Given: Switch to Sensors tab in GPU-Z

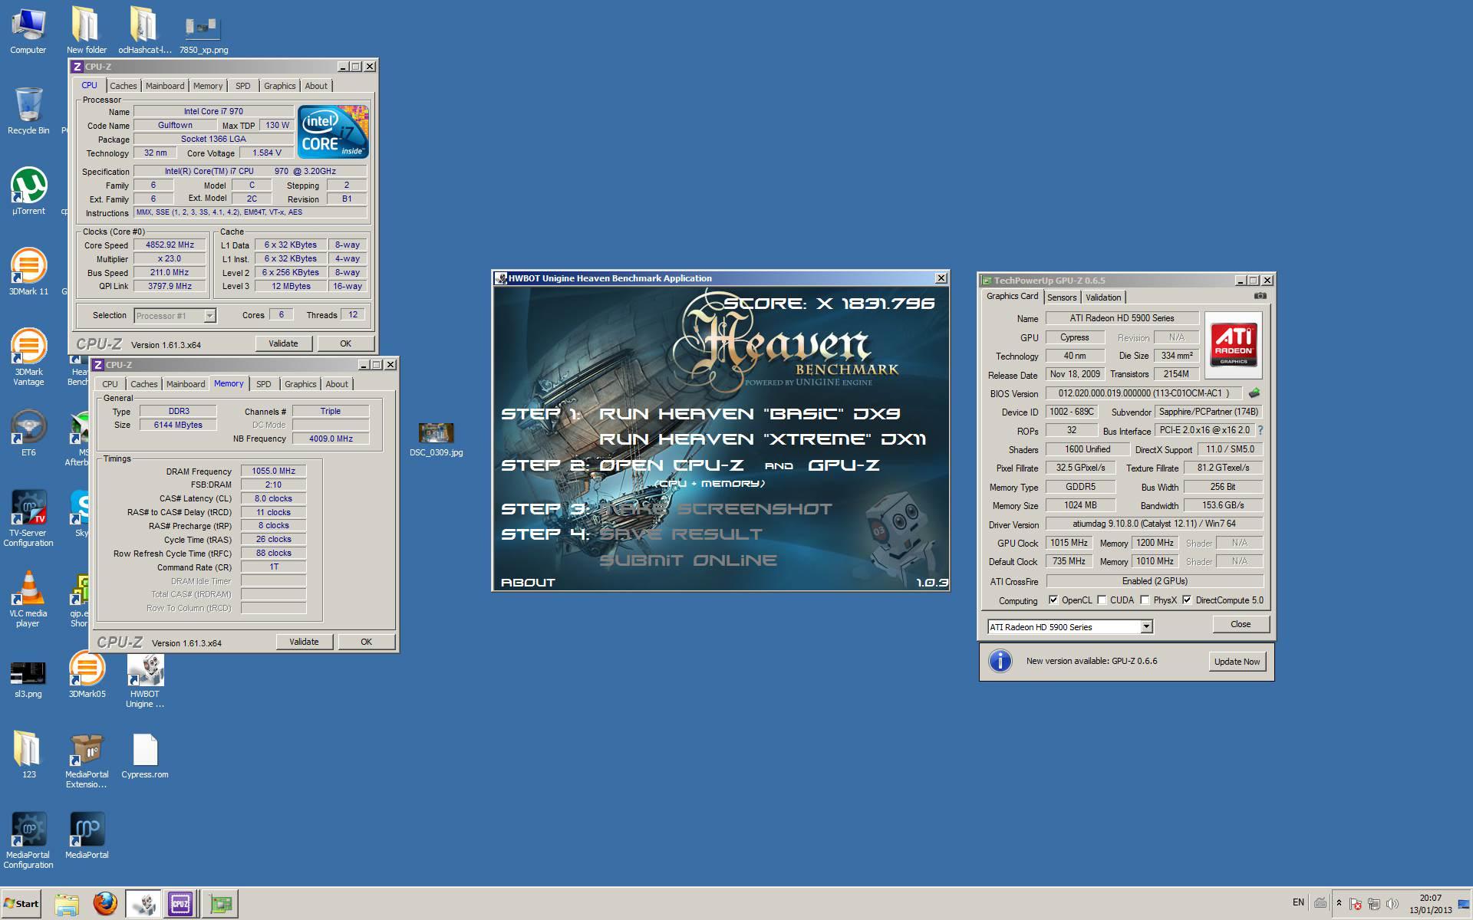Looking at the screenshot, I should tap(1062, 297).
